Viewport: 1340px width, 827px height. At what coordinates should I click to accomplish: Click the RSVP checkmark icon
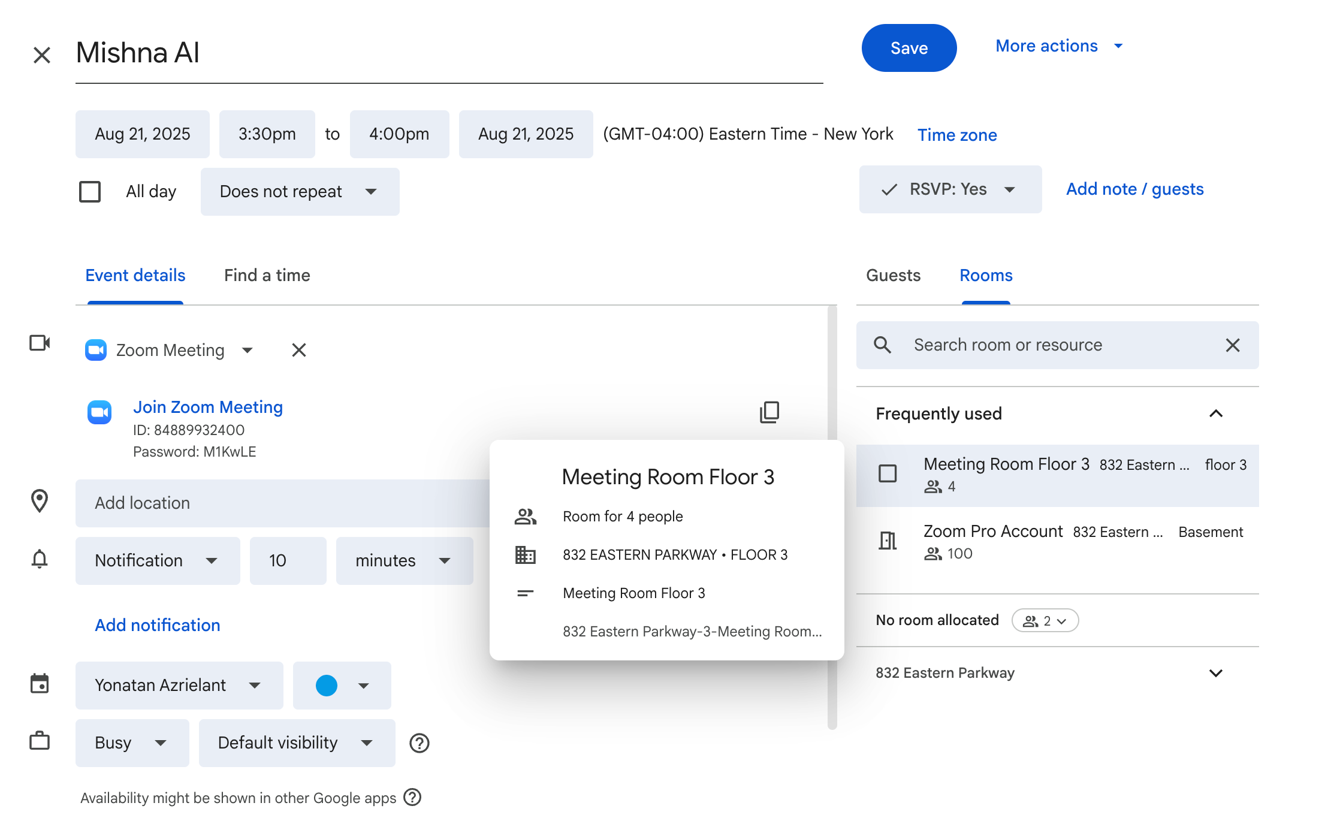point(889,189)
